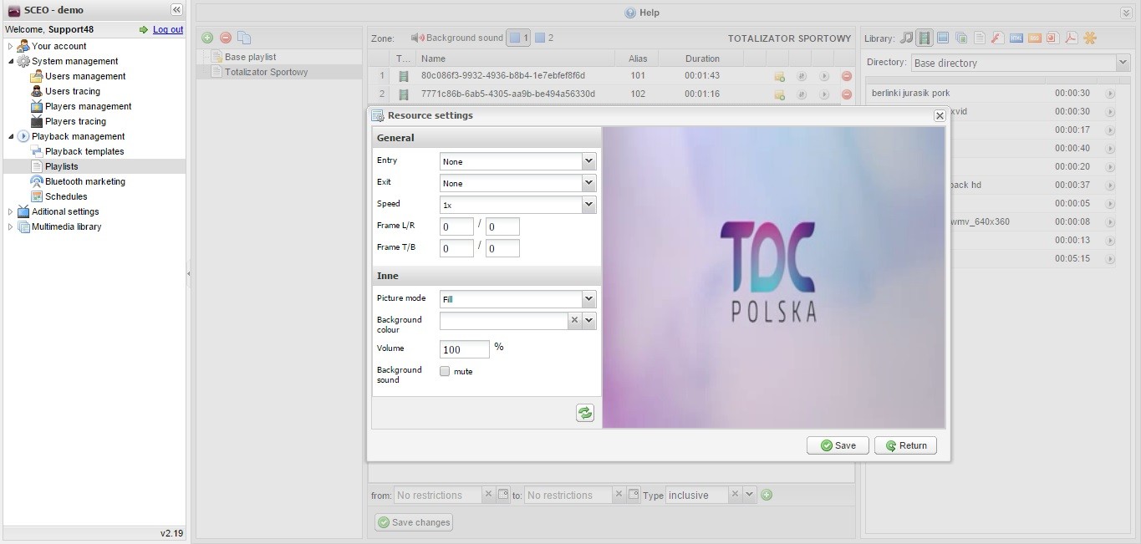Collapse the System management node
Screen dimensions: 1141x544
(x=10, y=62)
